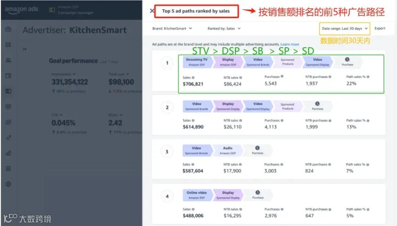Open the audiences people icon in sidebar
The image size is (397, 226).
(8, 60)
